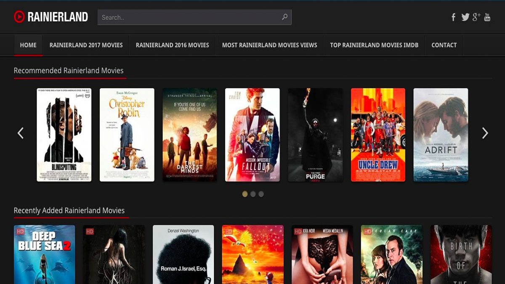Open the Birth Of The poster
505x284 pixels.
(x=461, y=255)
